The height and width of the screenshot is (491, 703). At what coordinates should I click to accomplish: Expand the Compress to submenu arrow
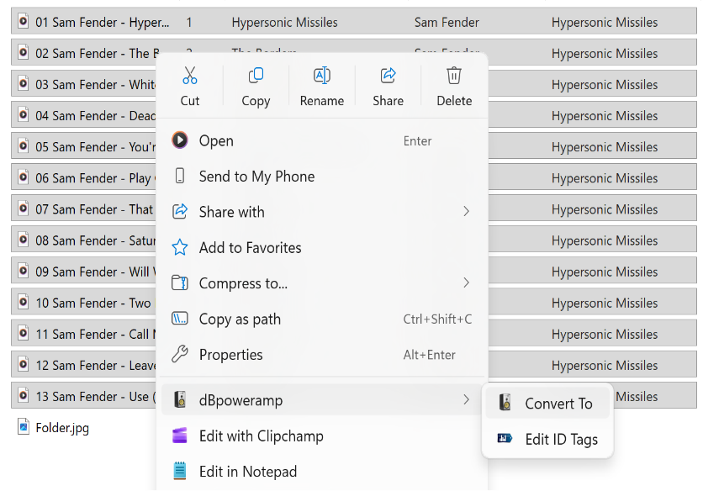466,282
